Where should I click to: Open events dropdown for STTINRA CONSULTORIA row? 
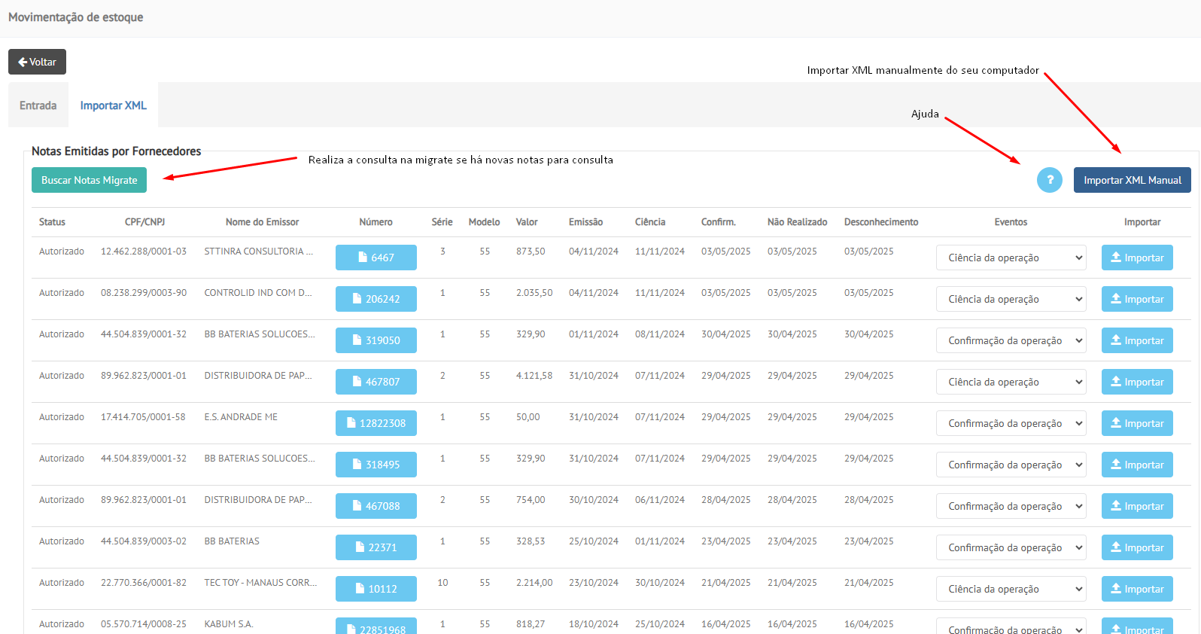1011,258
